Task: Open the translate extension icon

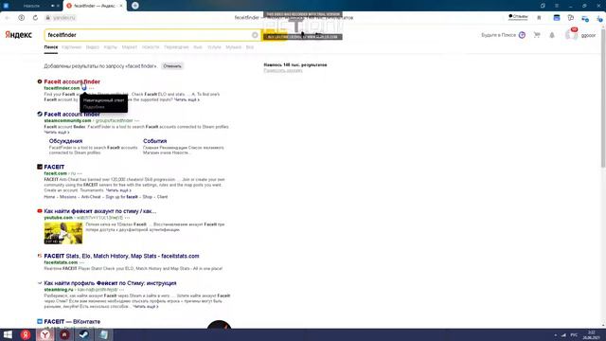Action: [x=571, y=18]
